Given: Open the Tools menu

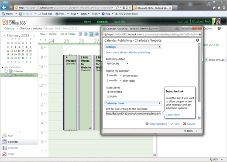Looking at the screenshot, I should click(96, 14).
